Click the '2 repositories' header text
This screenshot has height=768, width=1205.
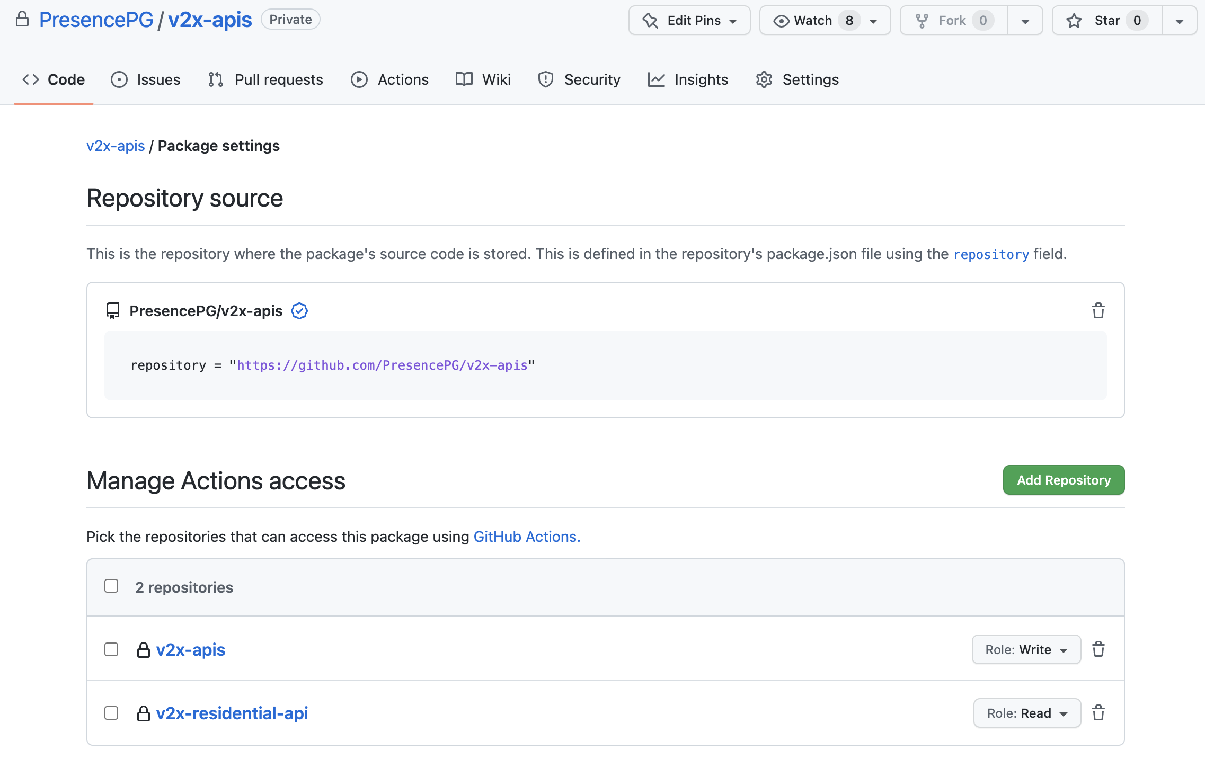click(184, 587)
